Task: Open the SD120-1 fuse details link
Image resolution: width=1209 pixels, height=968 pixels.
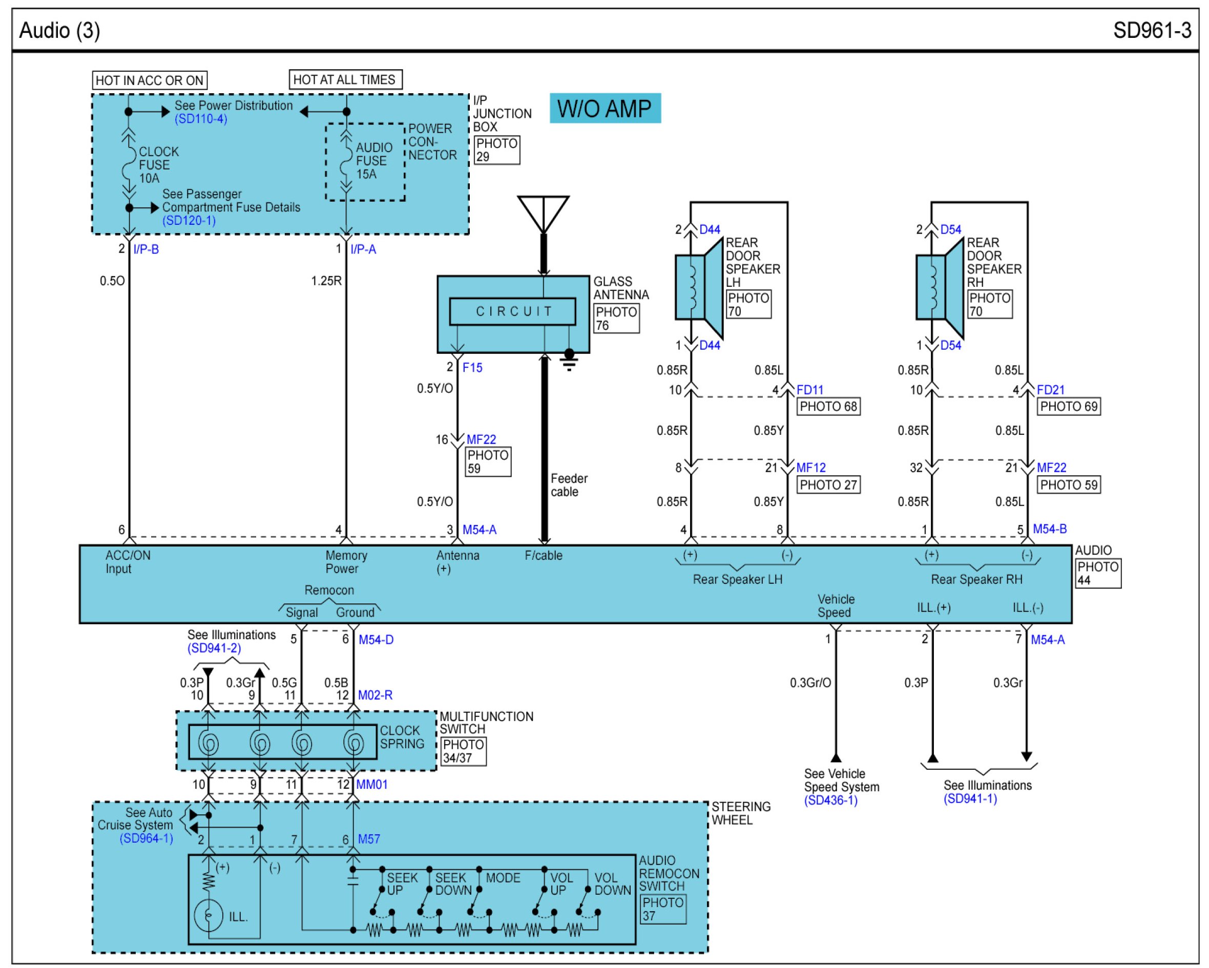Action: point(189,220)
